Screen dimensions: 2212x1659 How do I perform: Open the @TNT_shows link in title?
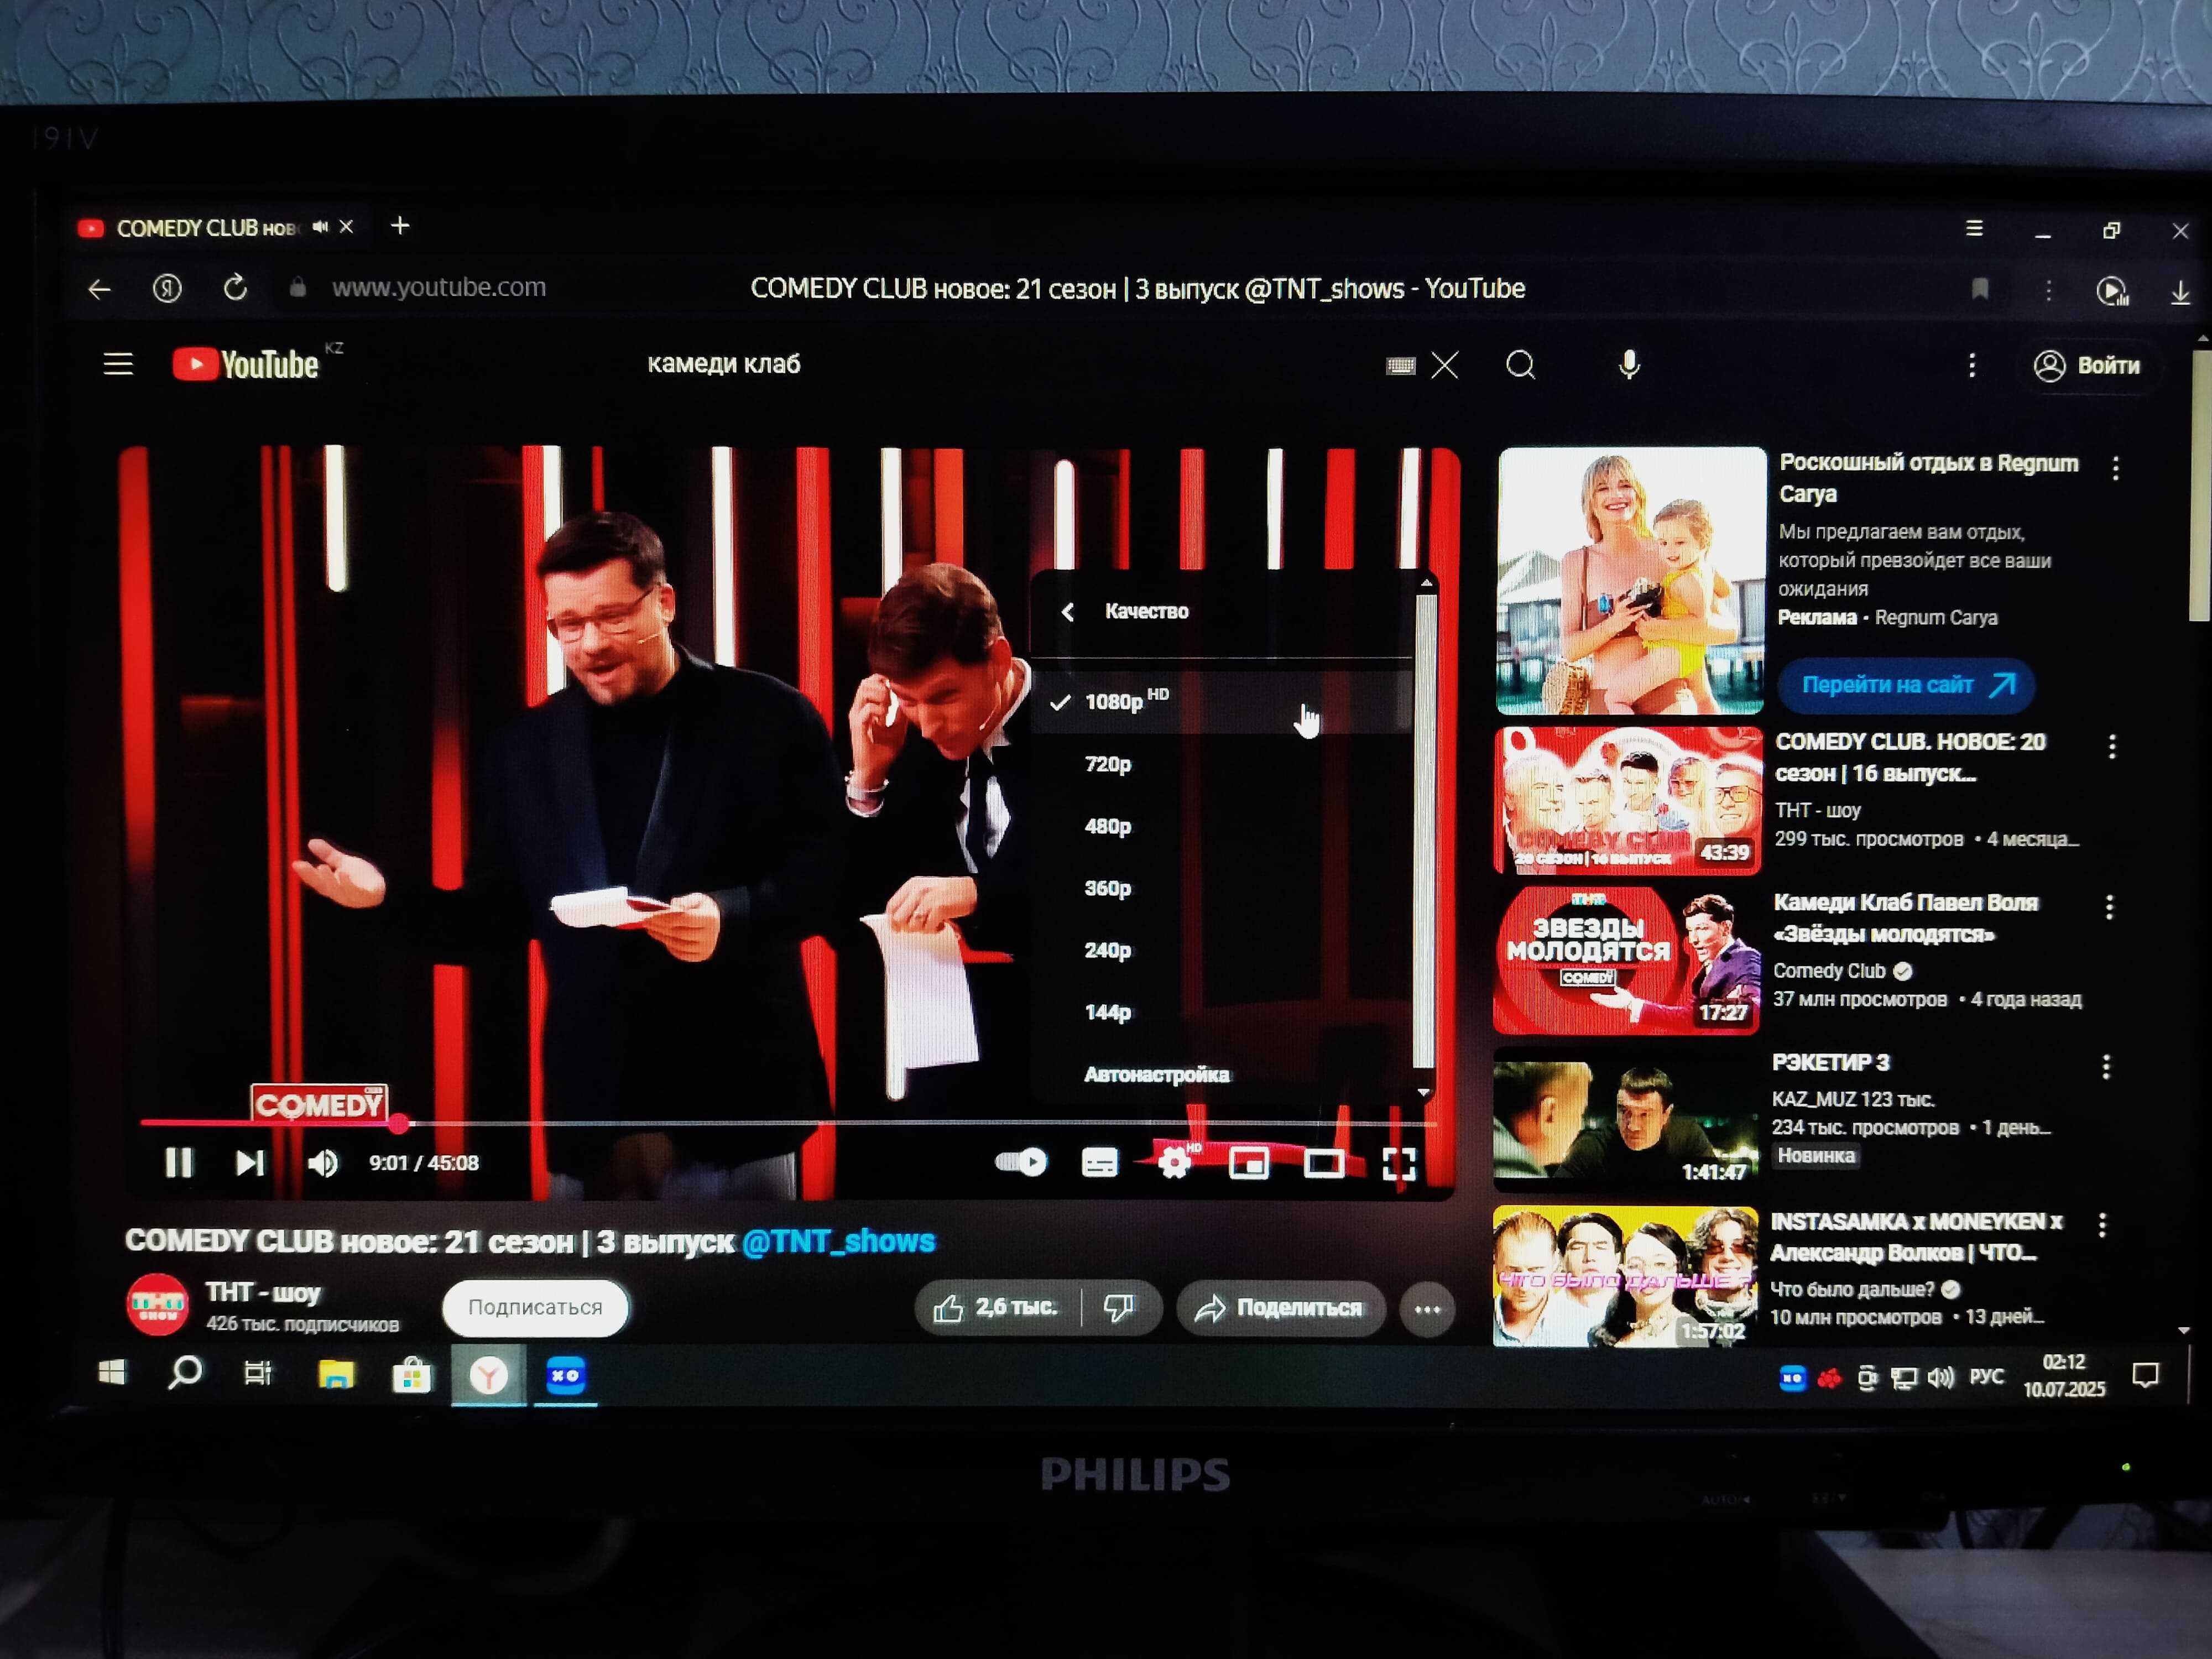pyautogui.click(x=839, y=1241)
